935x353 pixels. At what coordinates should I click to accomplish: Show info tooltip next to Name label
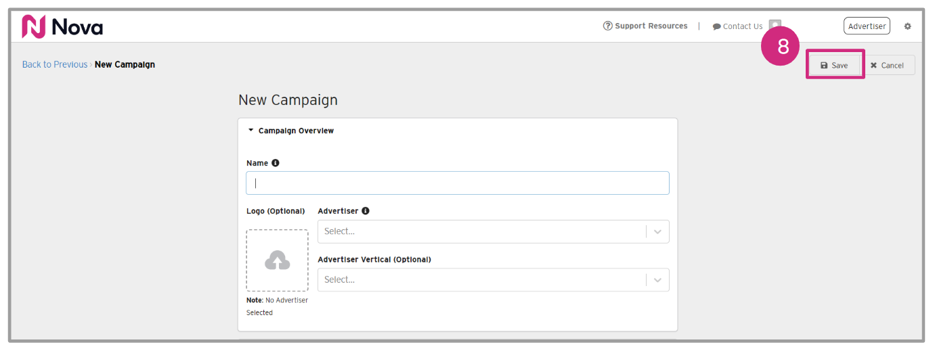coord(276,163)
